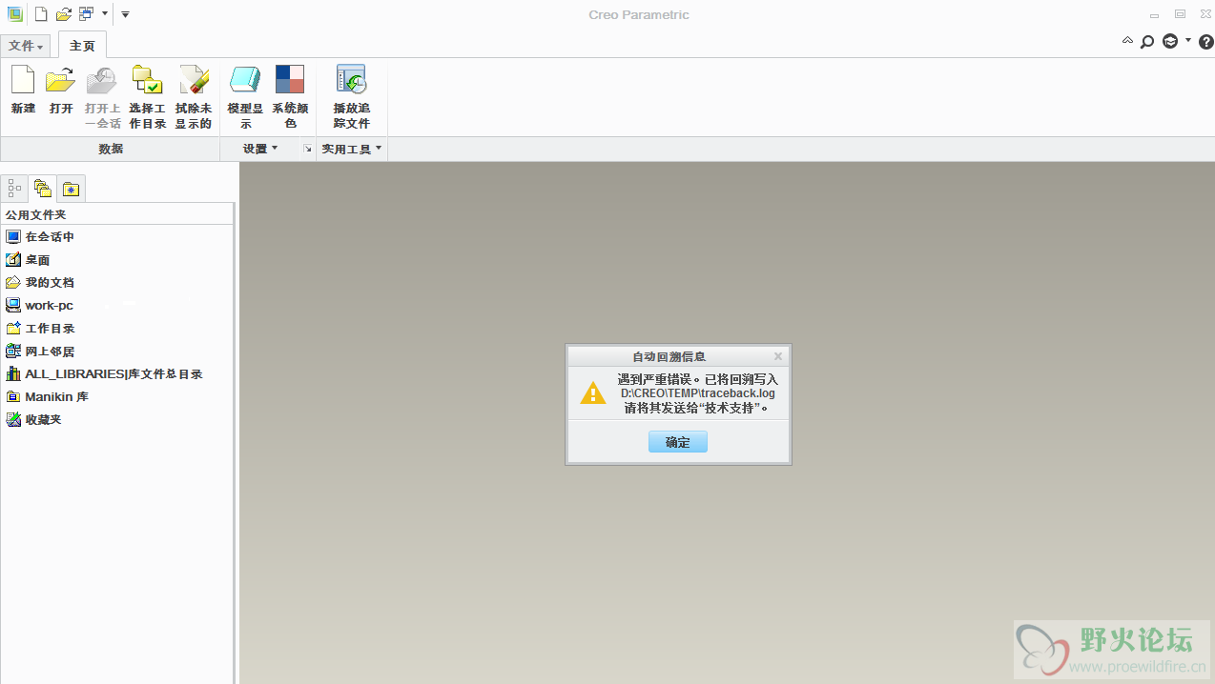
Task: Open a file with 打开 icon
Action: 61,80
